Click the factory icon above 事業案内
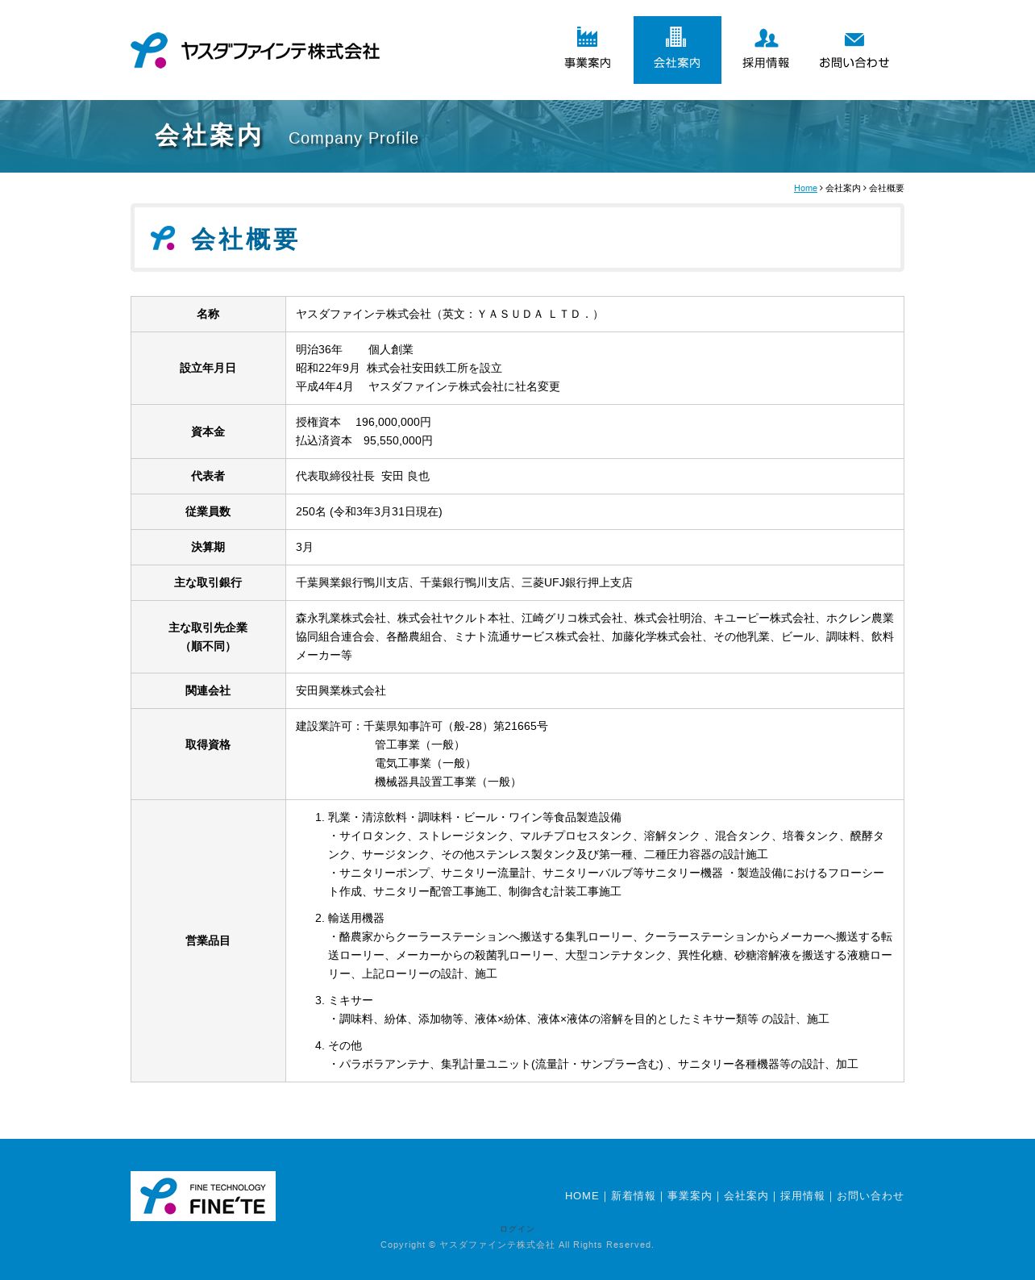This screenshot has height=1280, width=1035. pyautogui.click(x=587, y=37)
